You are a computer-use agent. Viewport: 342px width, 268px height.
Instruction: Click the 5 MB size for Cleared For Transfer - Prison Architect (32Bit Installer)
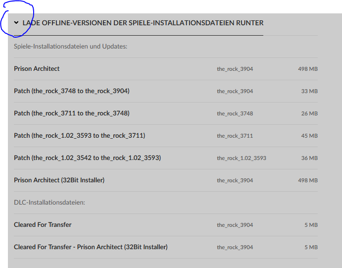[x=311, y=247]
